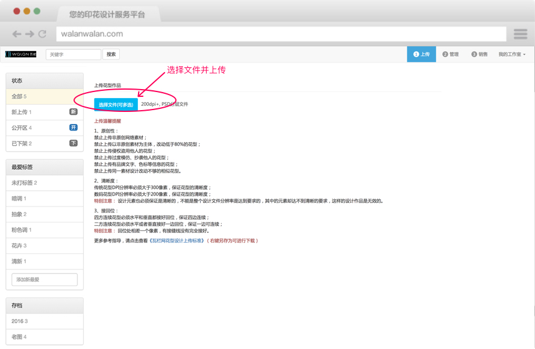Click the 下 badge beside 已下架
Viewport: 535px width, 349px height.
click(x=74, y=143)
